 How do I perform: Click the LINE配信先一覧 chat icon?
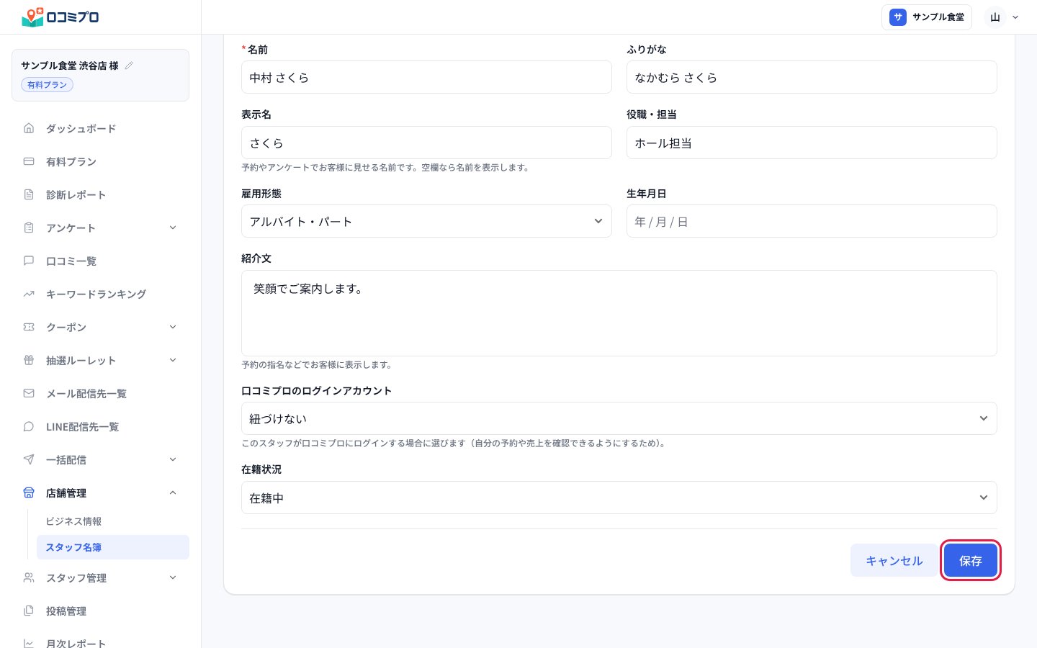(29, 426)
